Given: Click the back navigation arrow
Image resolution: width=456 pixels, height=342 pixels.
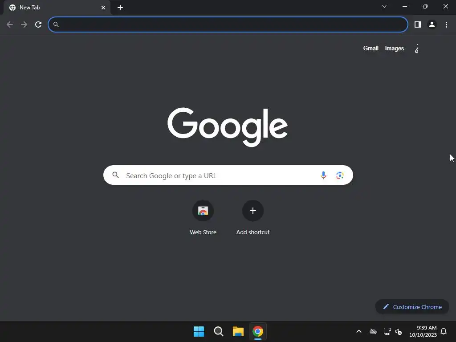Looking at the screenshot, I should [x=10, y=24].
